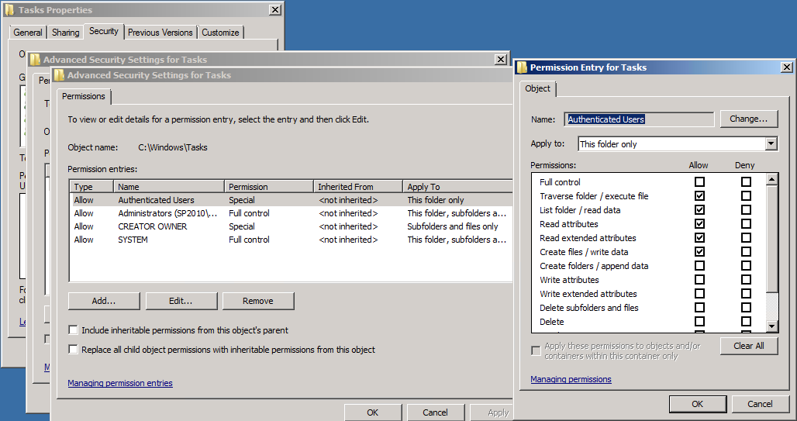This screenshot has height=421, width=797.
Task: Click the folder icon in Tasks Properties title bar
Action: 9,10
